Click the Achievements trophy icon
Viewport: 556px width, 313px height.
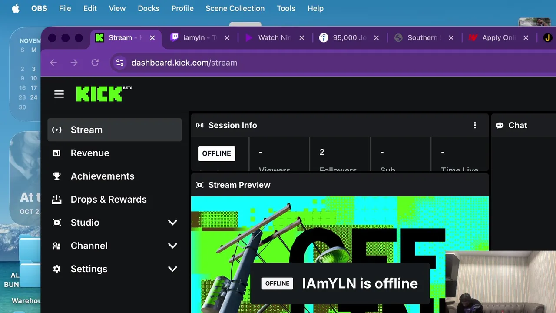click(57, 176)
